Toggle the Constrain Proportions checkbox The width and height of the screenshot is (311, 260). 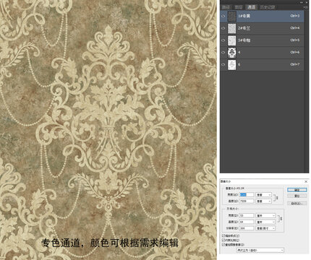pos(223,240)
